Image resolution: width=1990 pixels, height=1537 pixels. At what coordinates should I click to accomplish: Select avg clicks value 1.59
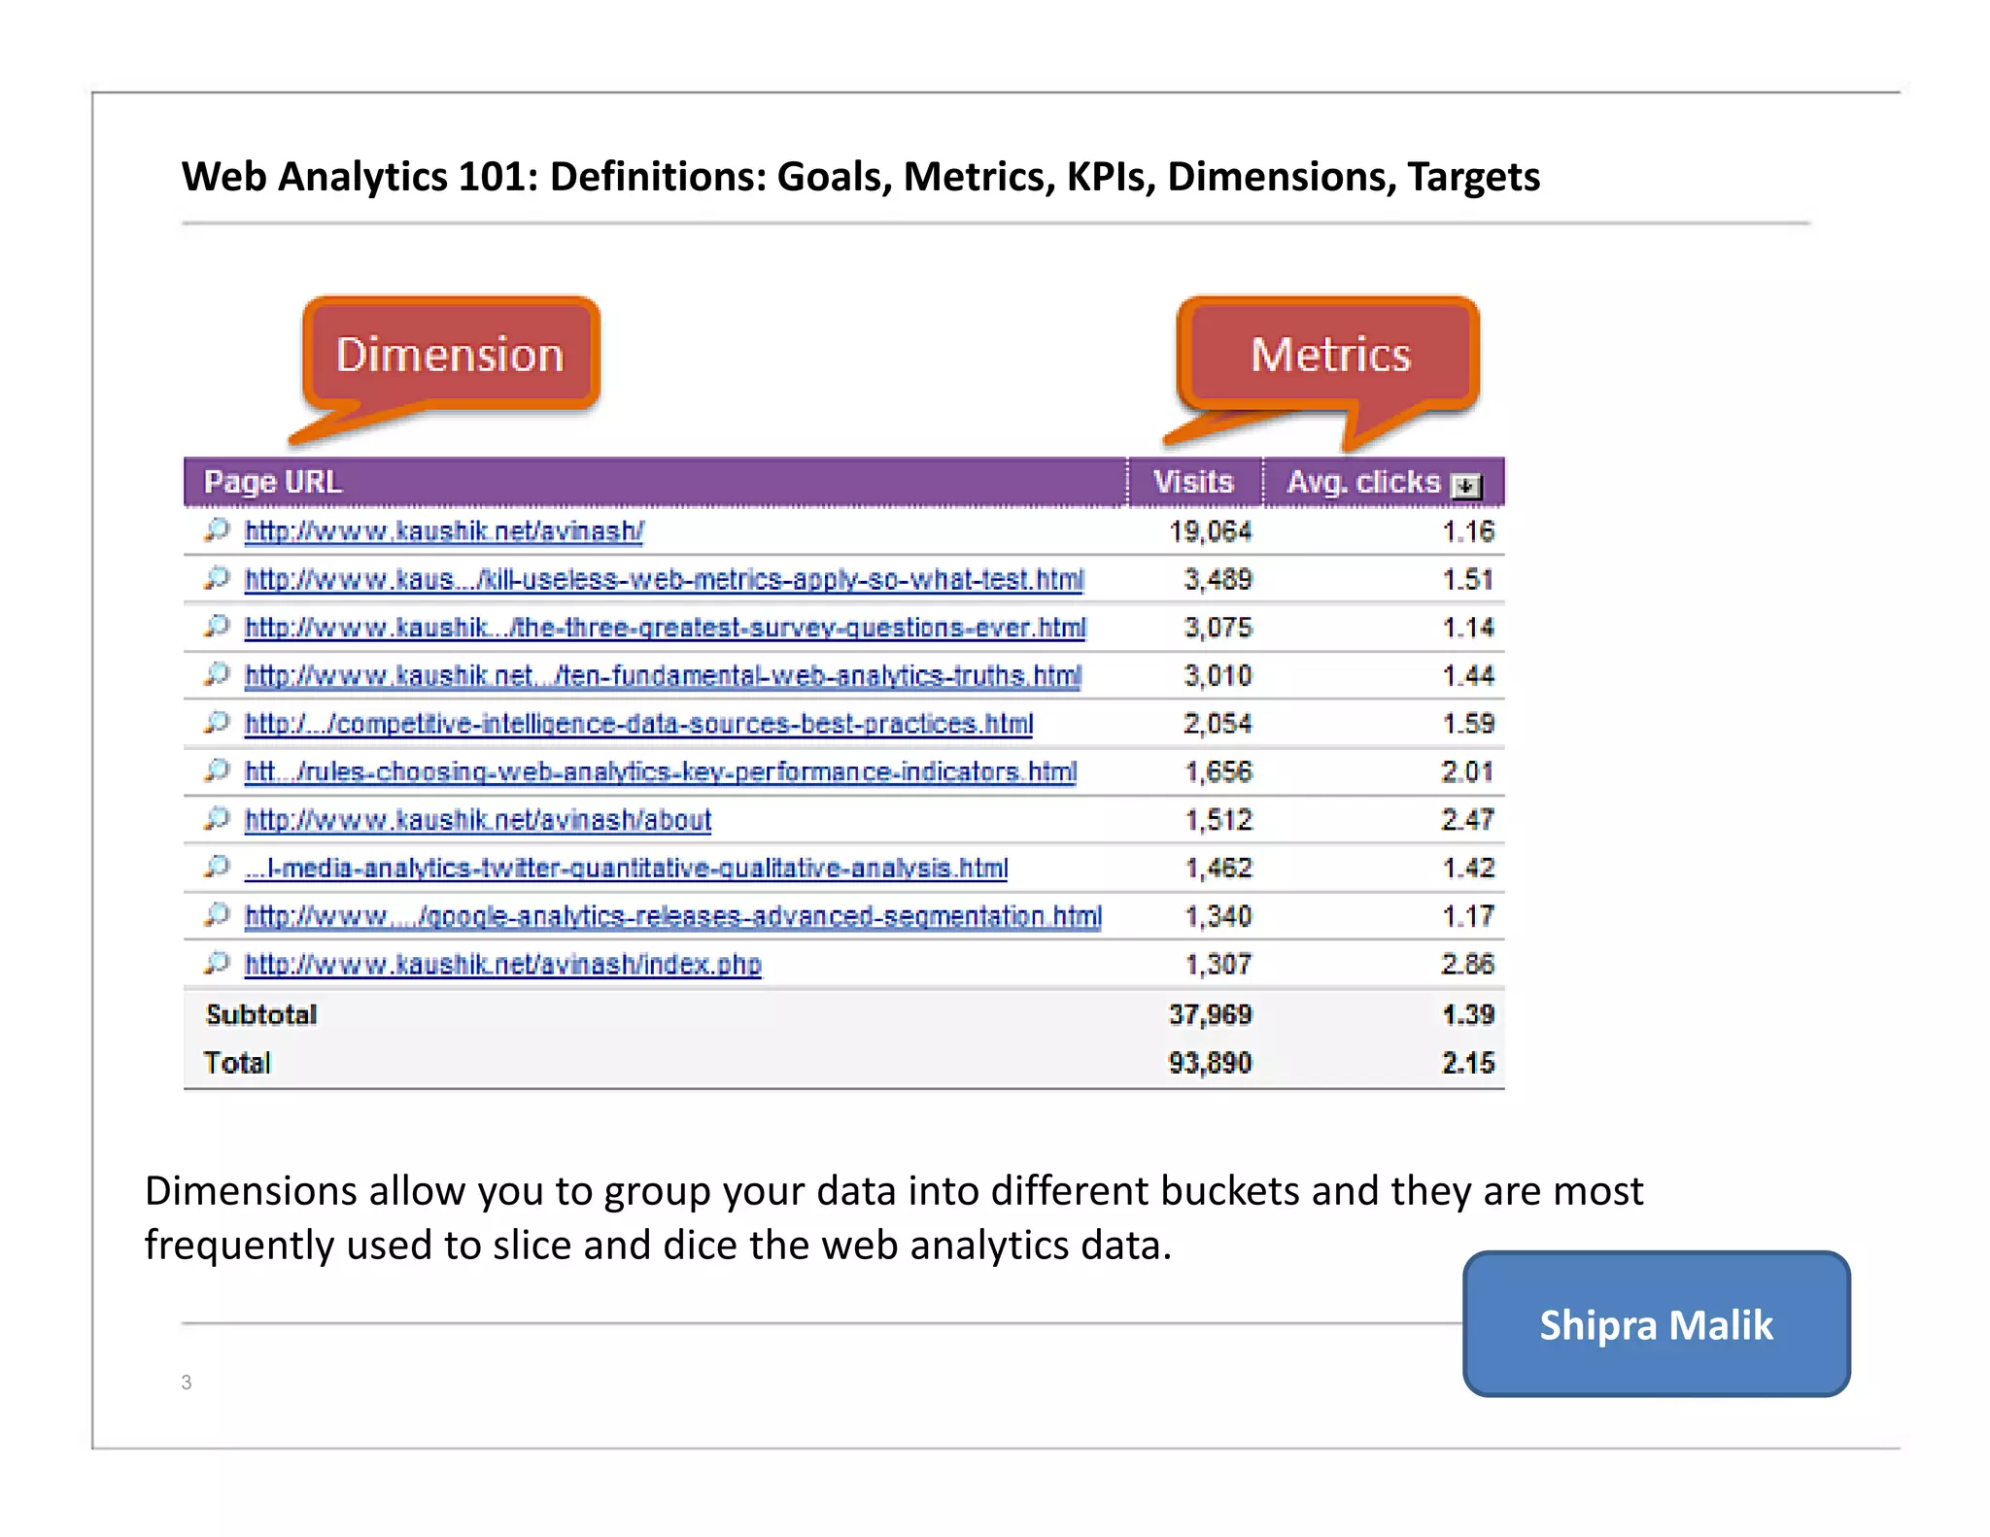(x=1467, y=724)
